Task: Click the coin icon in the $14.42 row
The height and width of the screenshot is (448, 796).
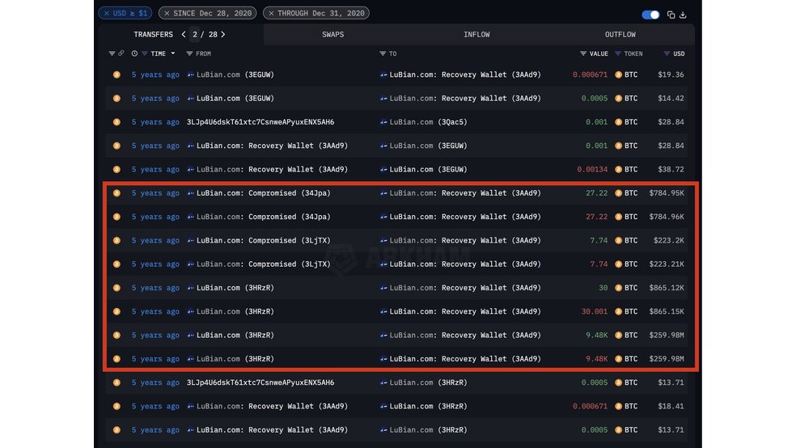Action: 116,99
